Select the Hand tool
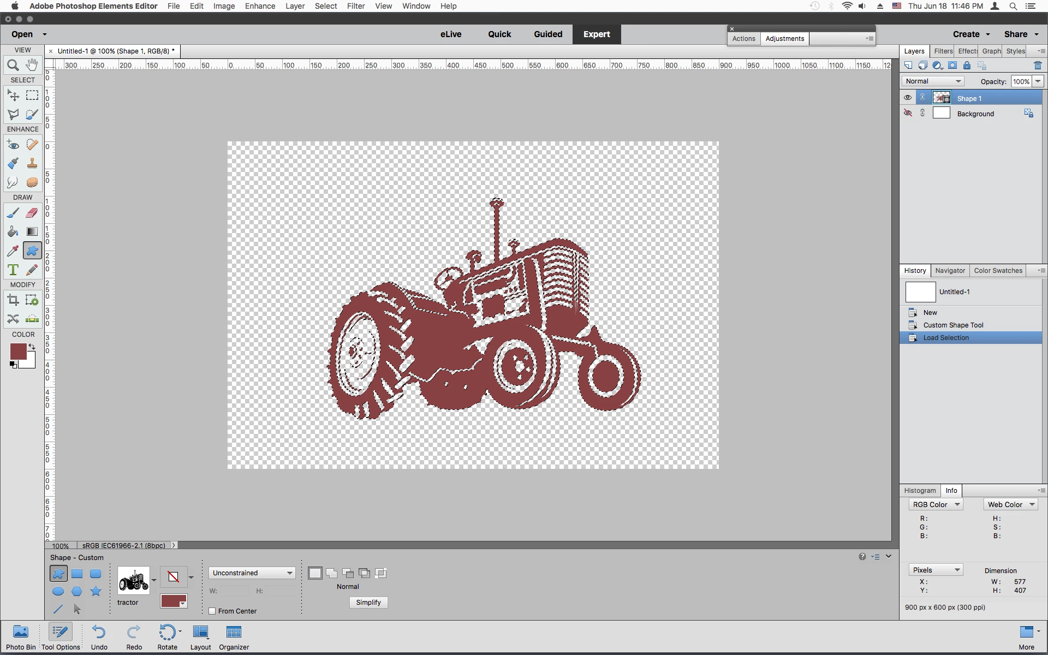1048x655 pixels. (32, 65)
